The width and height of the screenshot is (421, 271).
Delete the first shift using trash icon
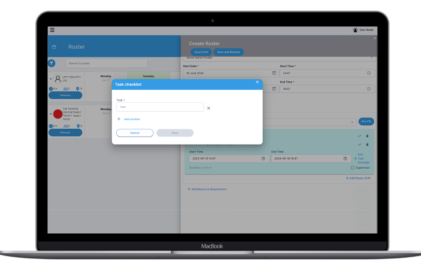[x=367, y=136]
